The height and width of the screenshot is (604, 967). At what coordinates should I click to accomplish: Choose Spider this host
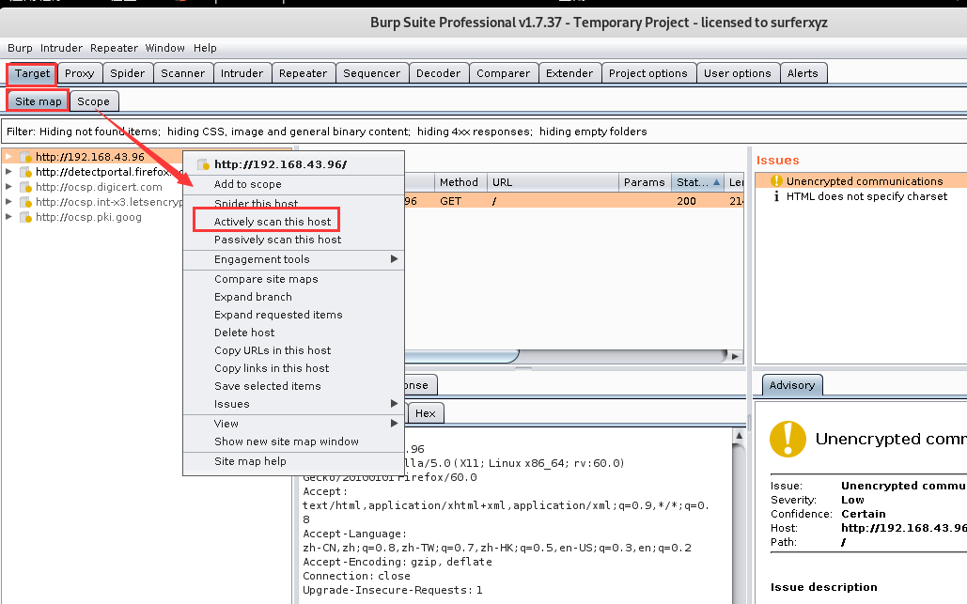point(293,204)
